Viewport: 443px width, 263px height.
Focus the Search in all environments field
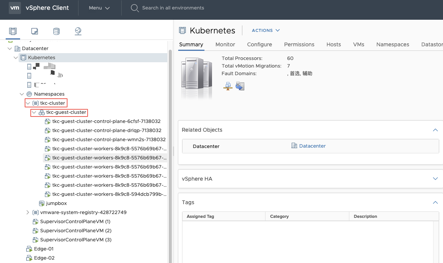click(x=173, y=8)
